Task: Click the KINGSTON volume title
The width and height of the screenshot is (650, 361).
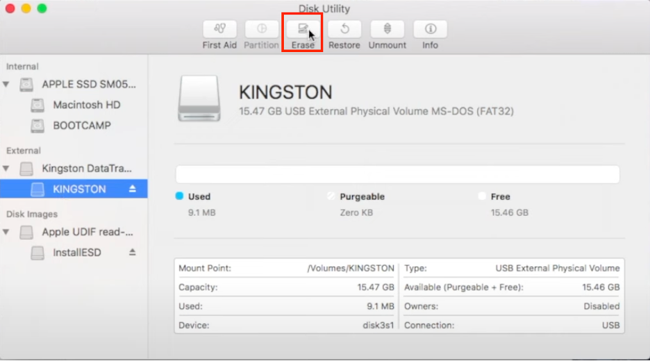Action: (x=285, y=92)
